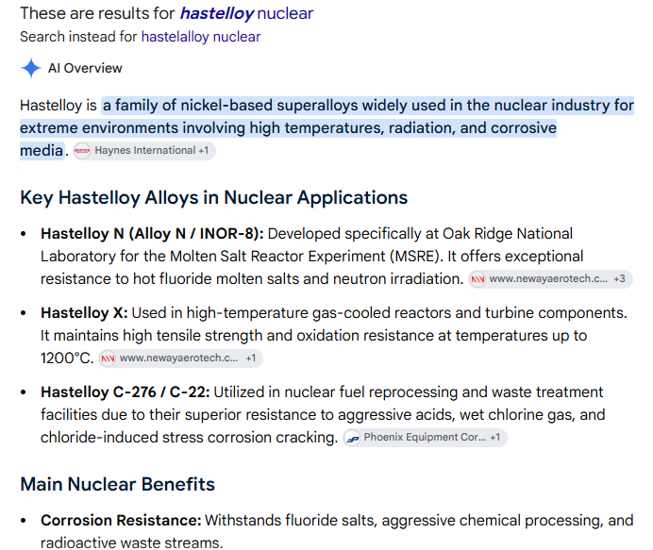
Task: Click the www.newayaerotech.c... label under Hastelloy N
Action: click(x=548, y=278)
